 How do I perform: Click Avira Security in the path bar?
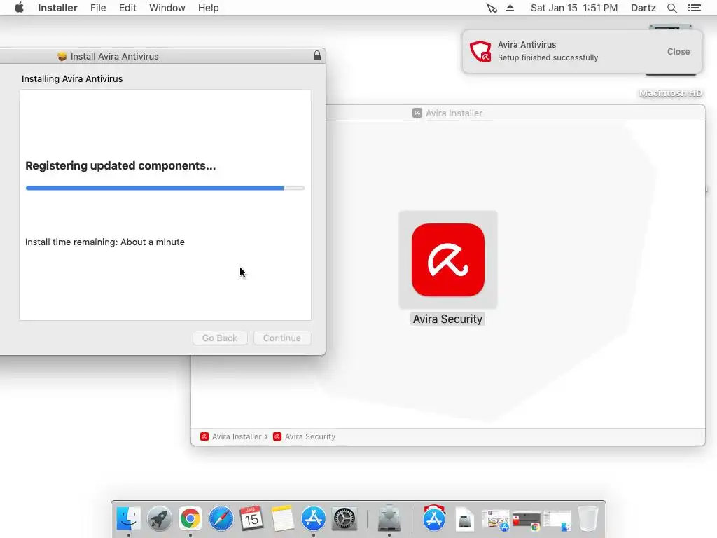(304, 436)
